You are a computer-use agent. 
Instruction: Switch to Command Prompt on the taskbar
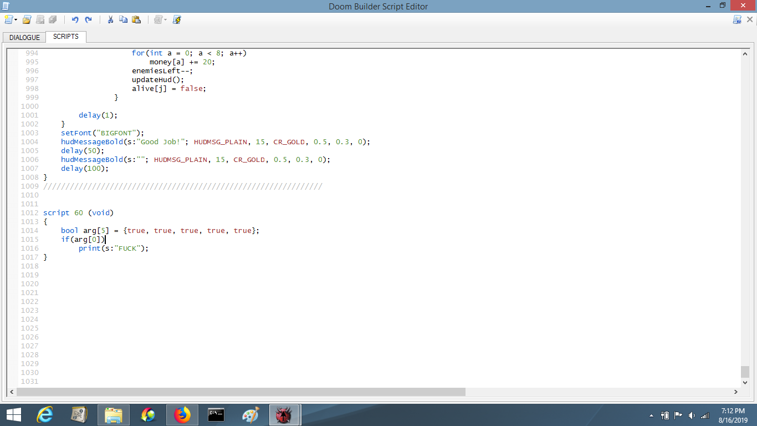coord(216,415)
